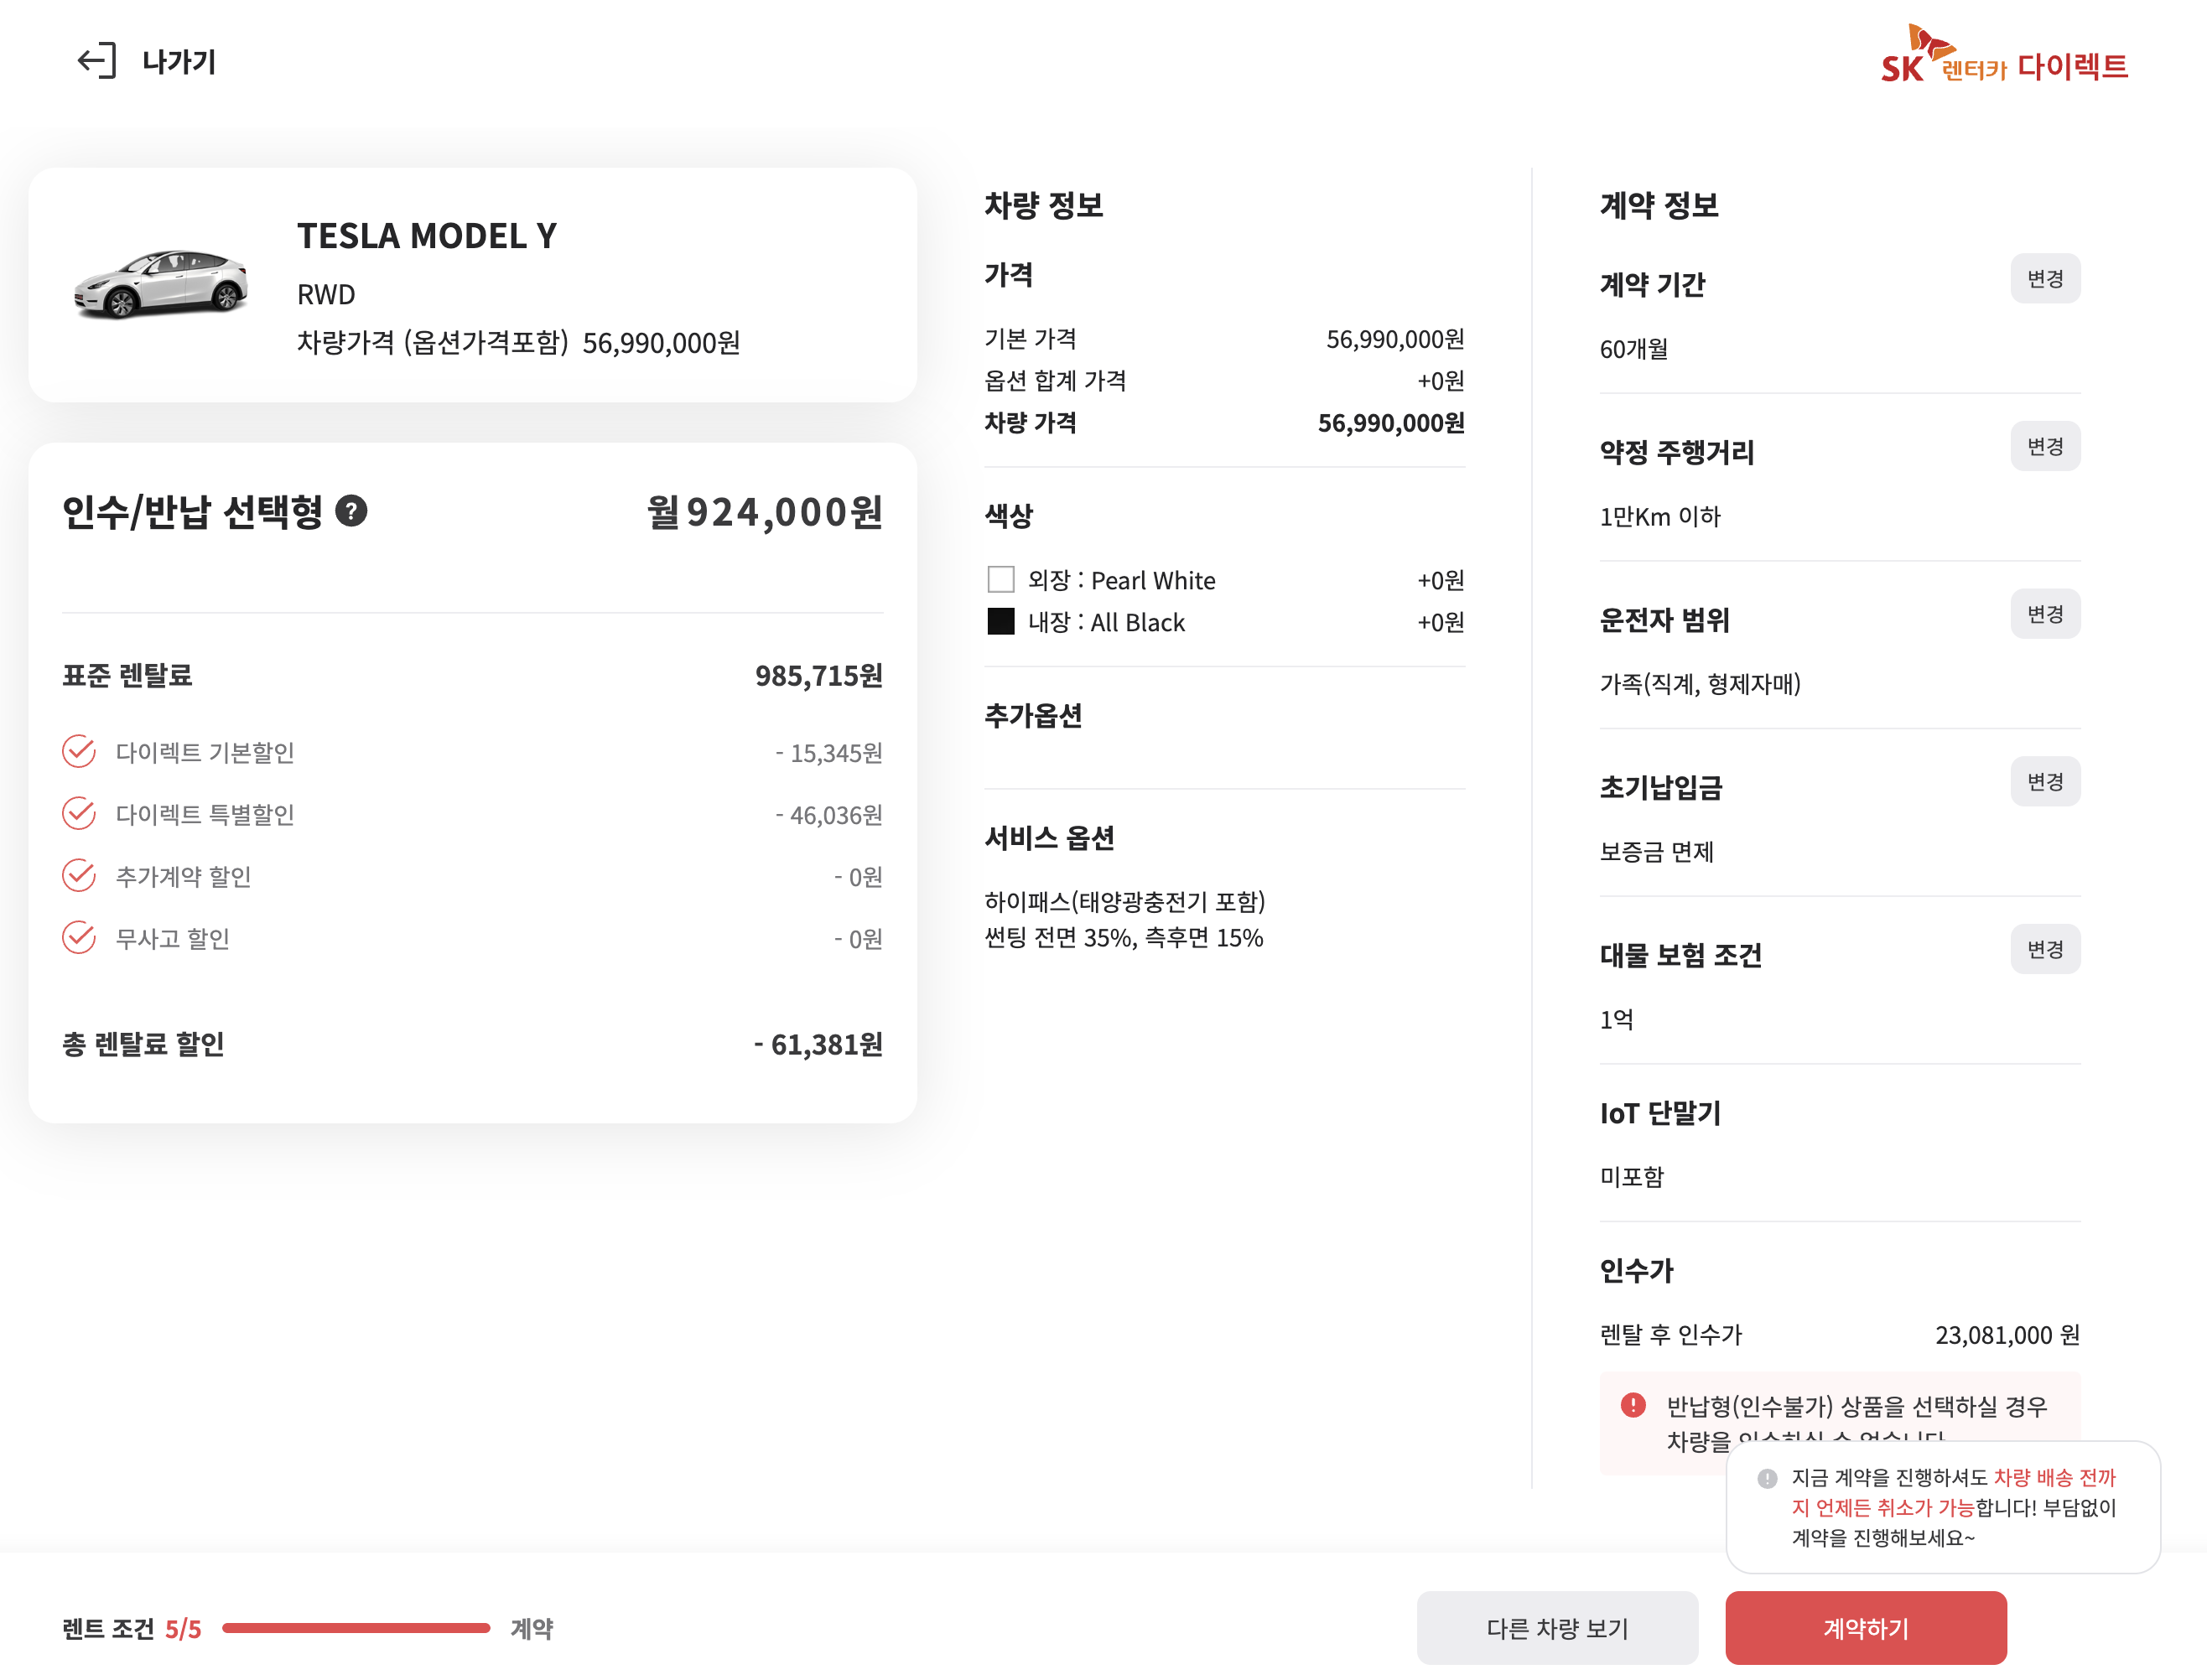This screenshot has width=2207, height=1680.
Task: Click the 다른 차량 보기 button
Action: tap(1556, 1628)
